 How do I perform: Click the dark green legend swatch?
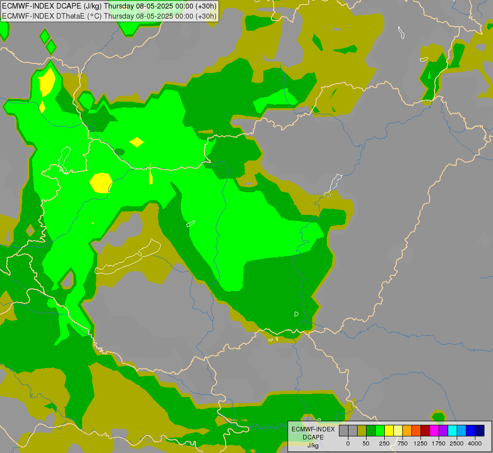[x=371, y=431]
